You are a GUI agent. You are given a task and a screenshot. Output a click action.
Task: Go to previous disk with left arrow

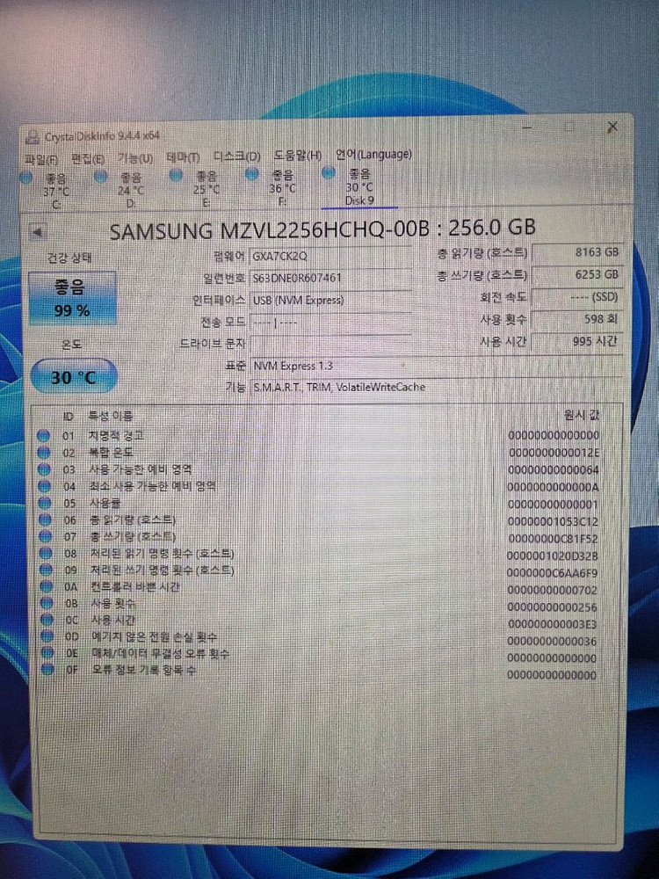click(x=38, y=232)
